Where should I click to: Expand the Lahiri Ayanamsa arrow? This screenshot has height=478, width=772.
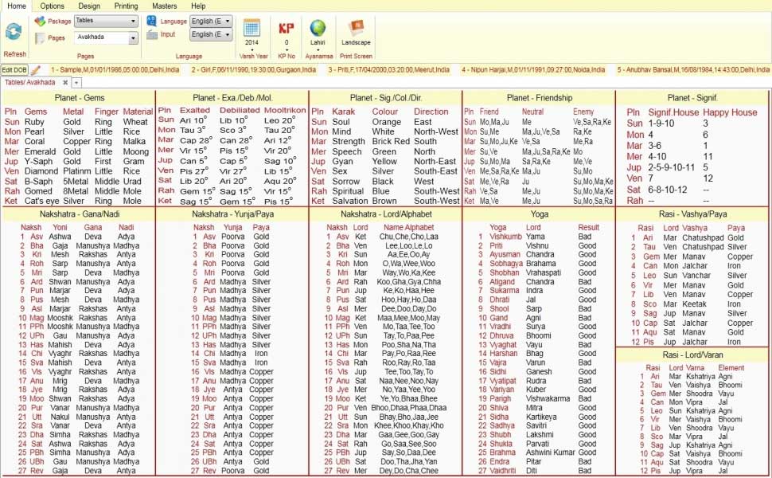(318, 49)
